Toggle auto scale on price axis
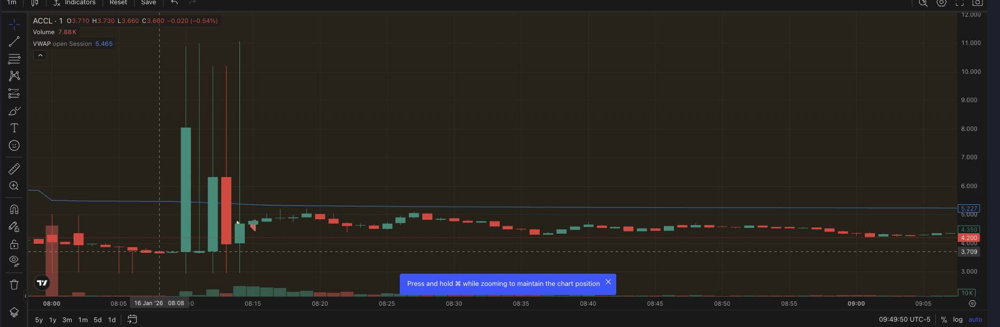 click(x=975, y=320)
